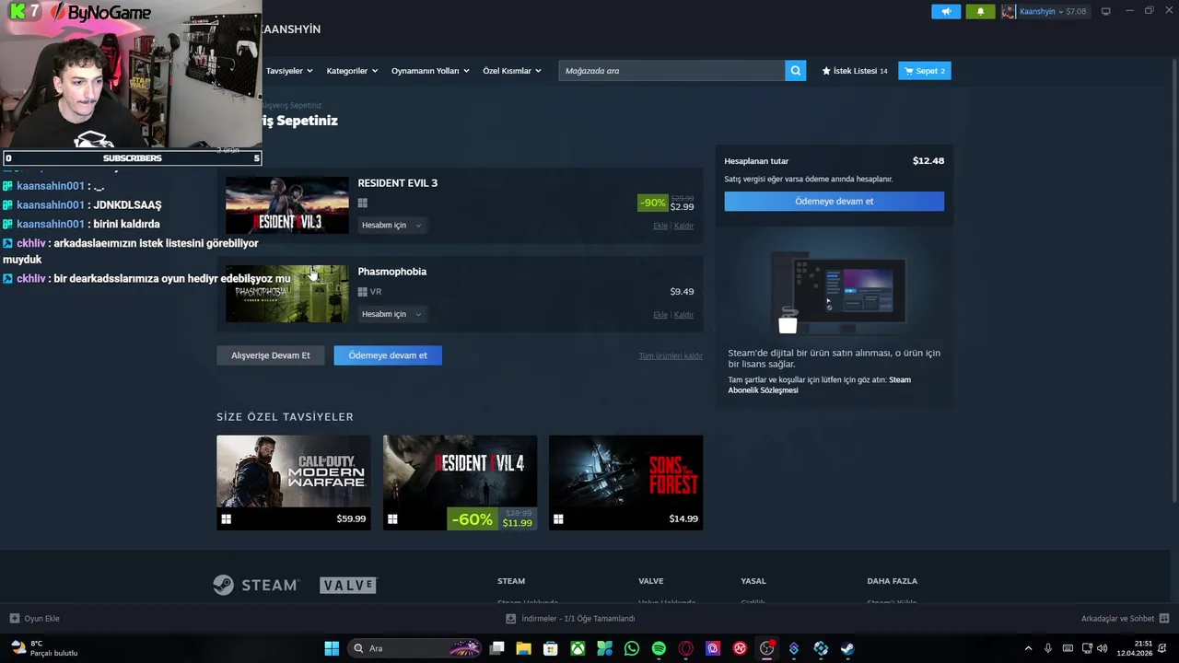The image size is (1179, 663).
Task: Open Steam Abonelik Sözleşmesi link
Action: pos(819,385)
